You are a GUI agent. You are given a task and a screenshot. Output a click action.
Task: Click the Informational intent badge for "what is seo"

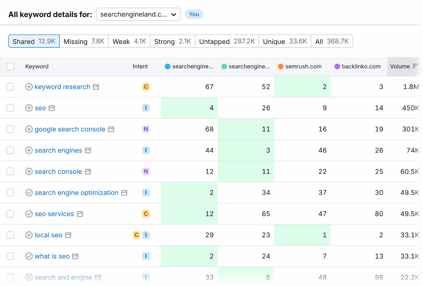coord(146,256)
